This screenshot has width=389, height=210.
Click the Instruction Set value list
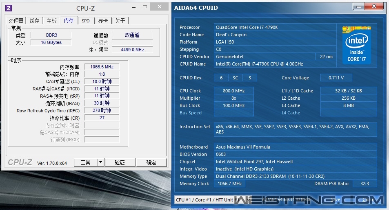[x=295, y=129]
